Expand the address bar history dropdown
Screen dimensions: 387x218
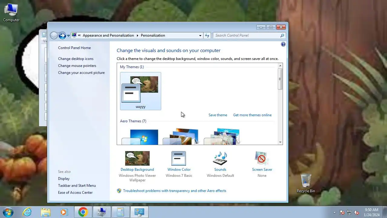click(x=200, y=35)
